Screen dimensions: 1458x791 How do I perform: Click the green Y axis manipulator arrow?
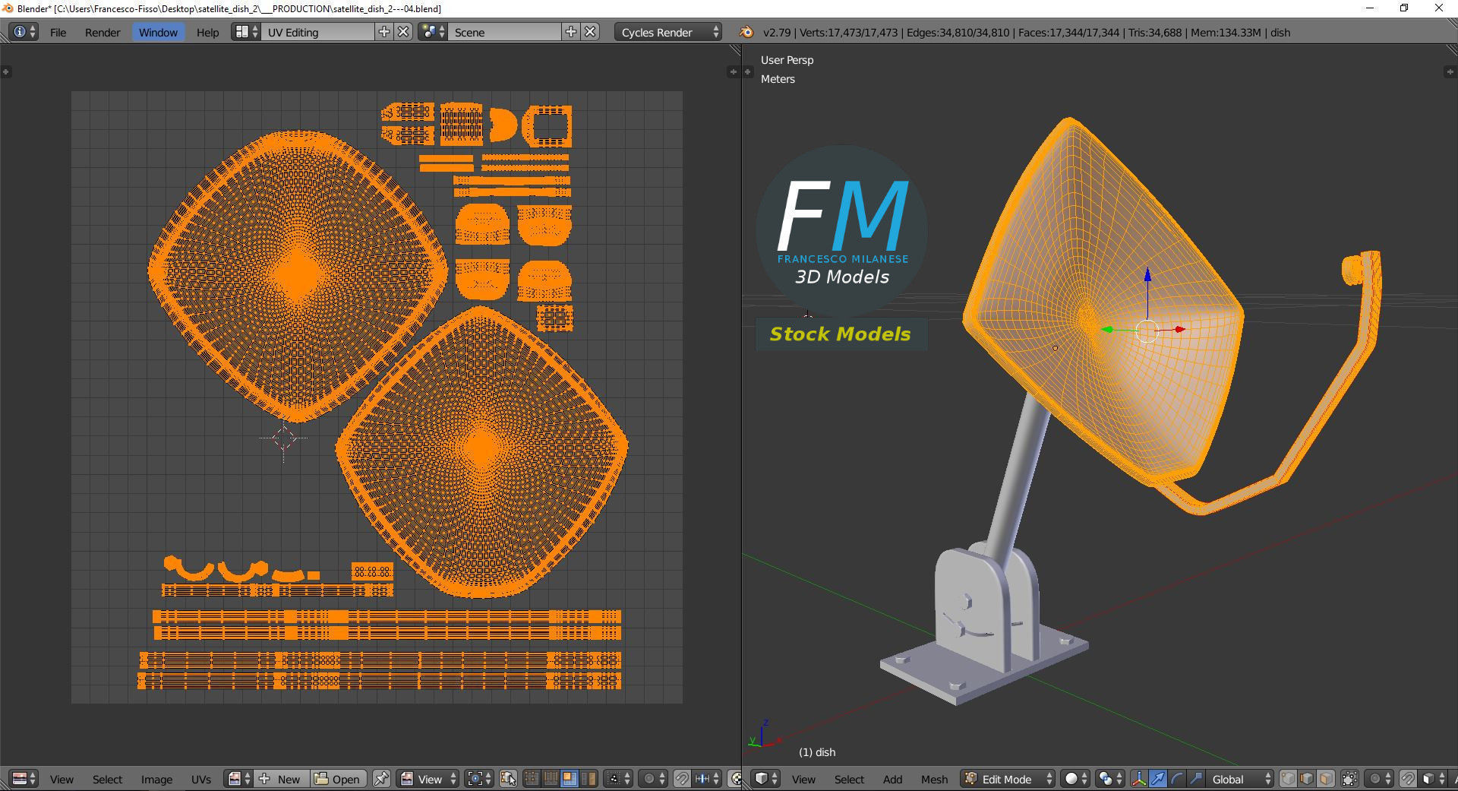1107,330
